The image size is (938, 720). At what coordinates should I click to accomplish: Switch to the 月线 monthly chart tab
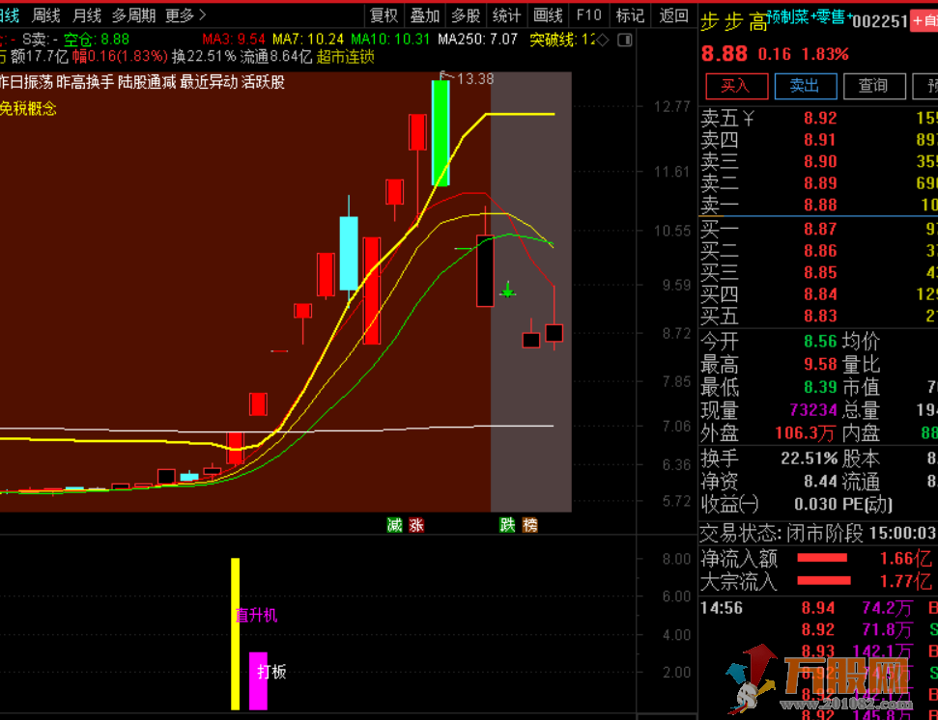click(87, 14)
